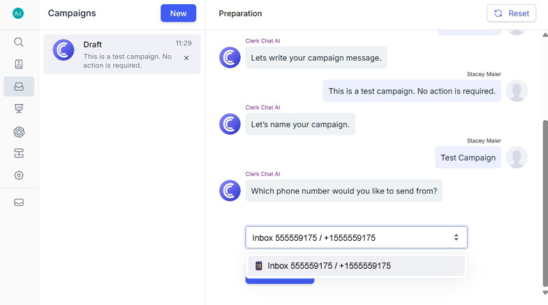Open the workflows sidebar icon

19,153
